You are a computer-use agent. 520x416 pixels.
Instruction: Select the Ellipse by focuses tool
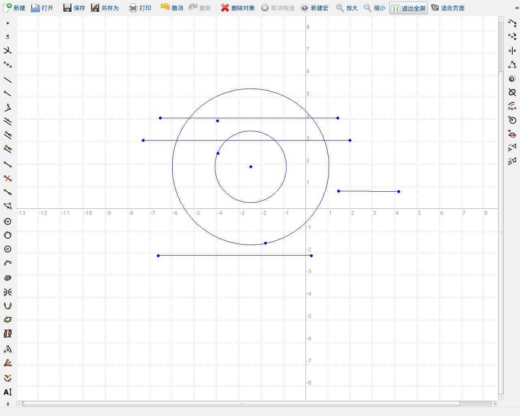point(7,278)
